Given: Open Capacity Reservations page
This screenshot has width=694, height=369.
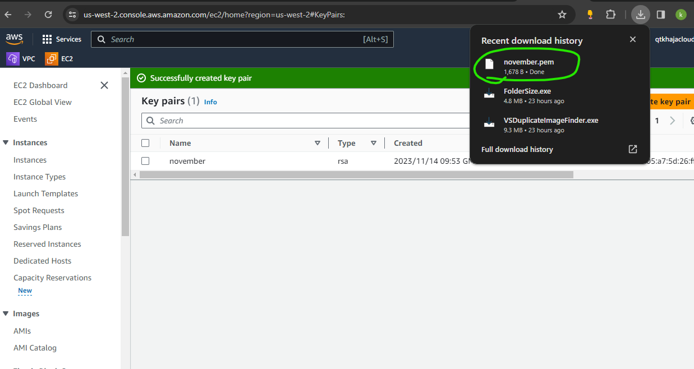Looking at the screenshot, I should pyautogui.click(x=52, y=278).
